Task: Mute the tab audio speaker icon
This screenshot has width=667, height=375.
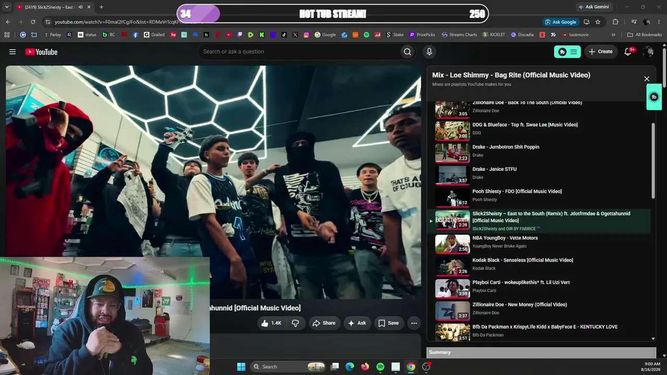Action: click(80, 7)
